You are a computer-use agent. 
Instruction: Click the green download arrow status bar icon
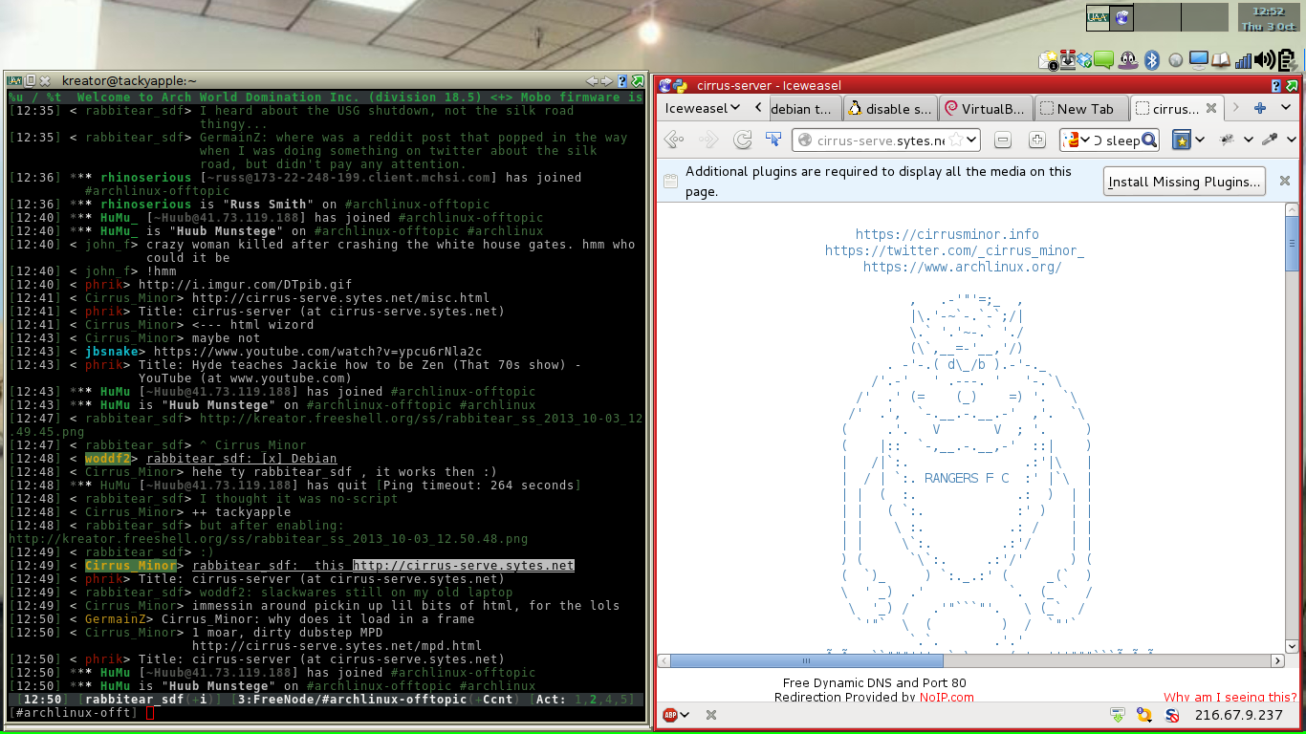[1117, 714]
